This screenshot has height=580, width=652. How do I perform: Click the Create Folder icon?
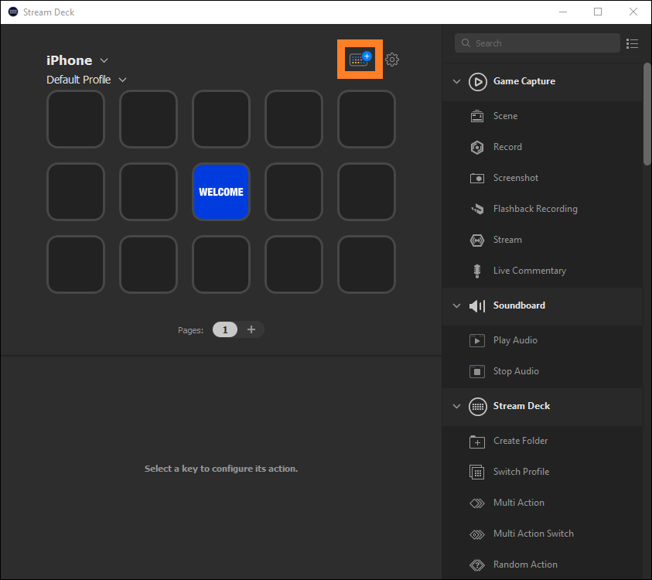(x=477, y=441)
